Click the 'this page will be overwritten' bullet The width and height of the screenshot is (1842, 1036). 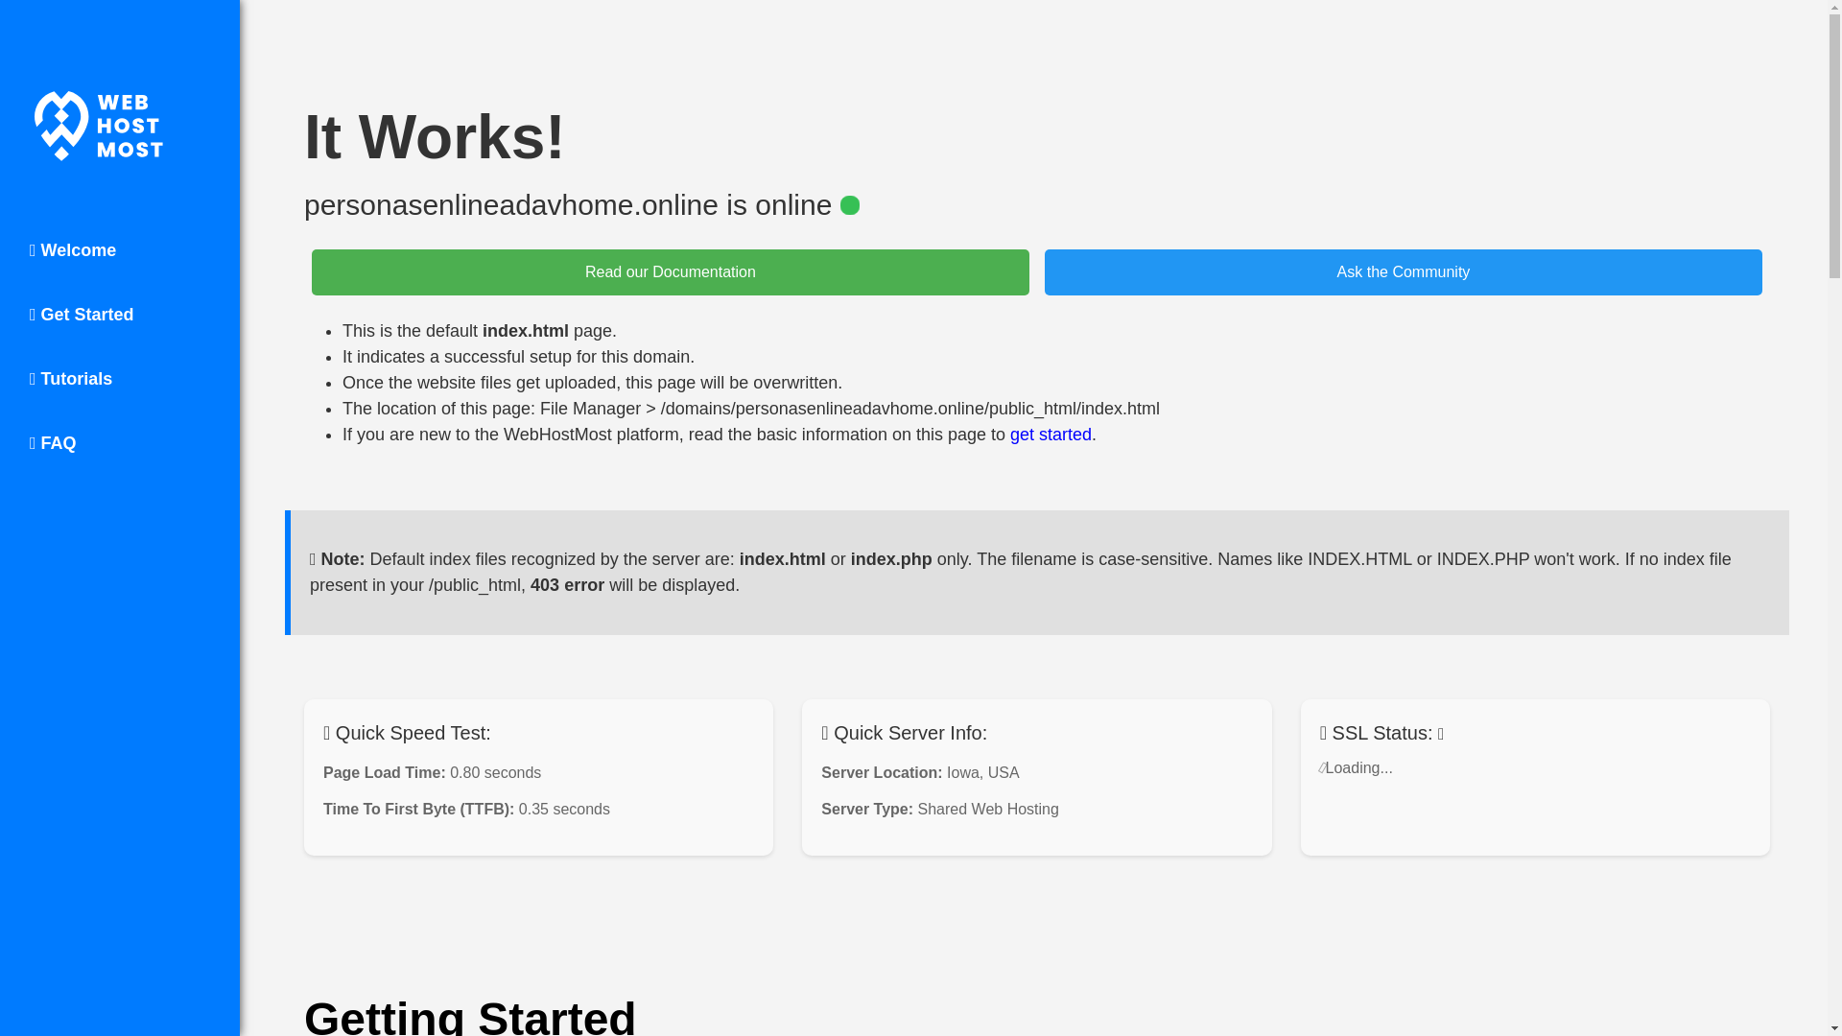[592, 383]
